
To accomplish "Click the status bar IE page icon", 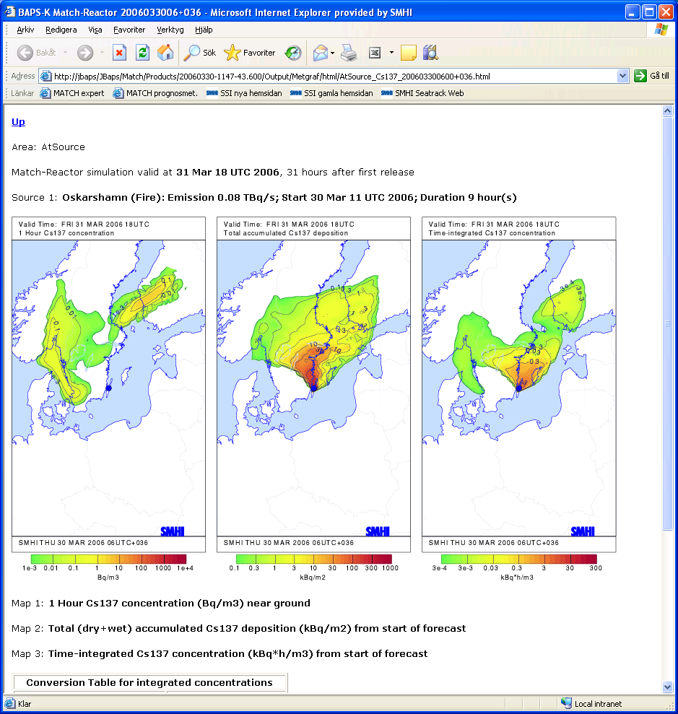I will 9,703.
